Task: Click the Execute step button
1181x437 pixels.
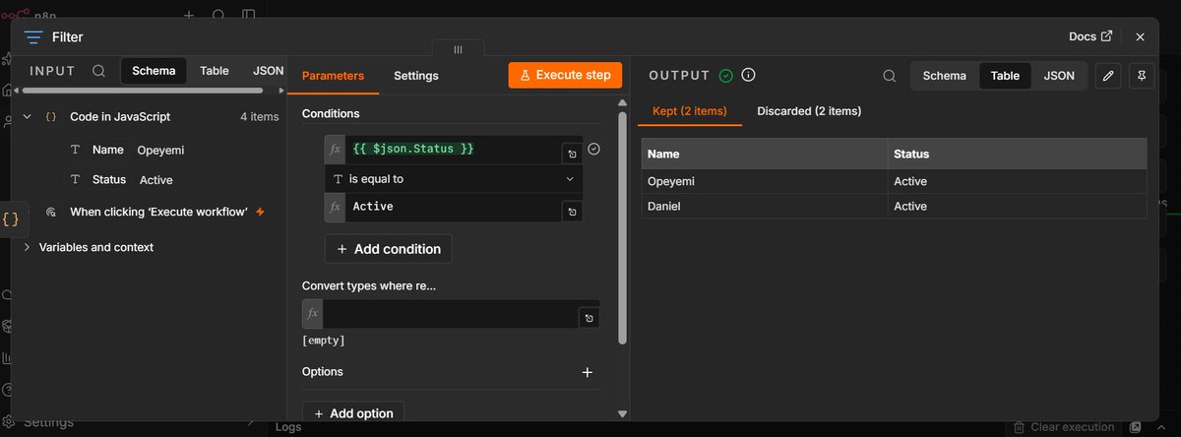Action: point(566,75)
